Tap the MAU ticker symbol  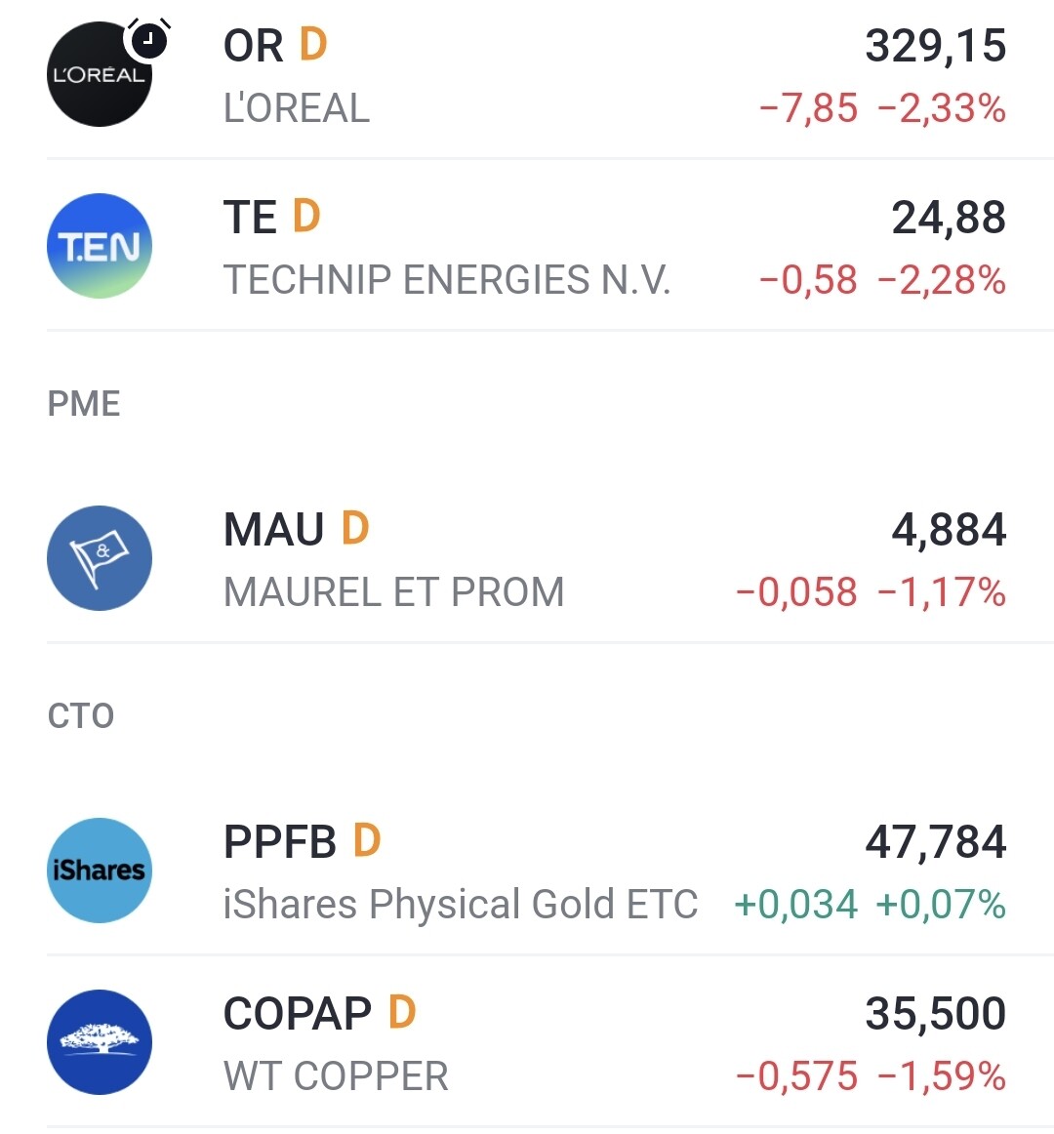coord(273,529)
